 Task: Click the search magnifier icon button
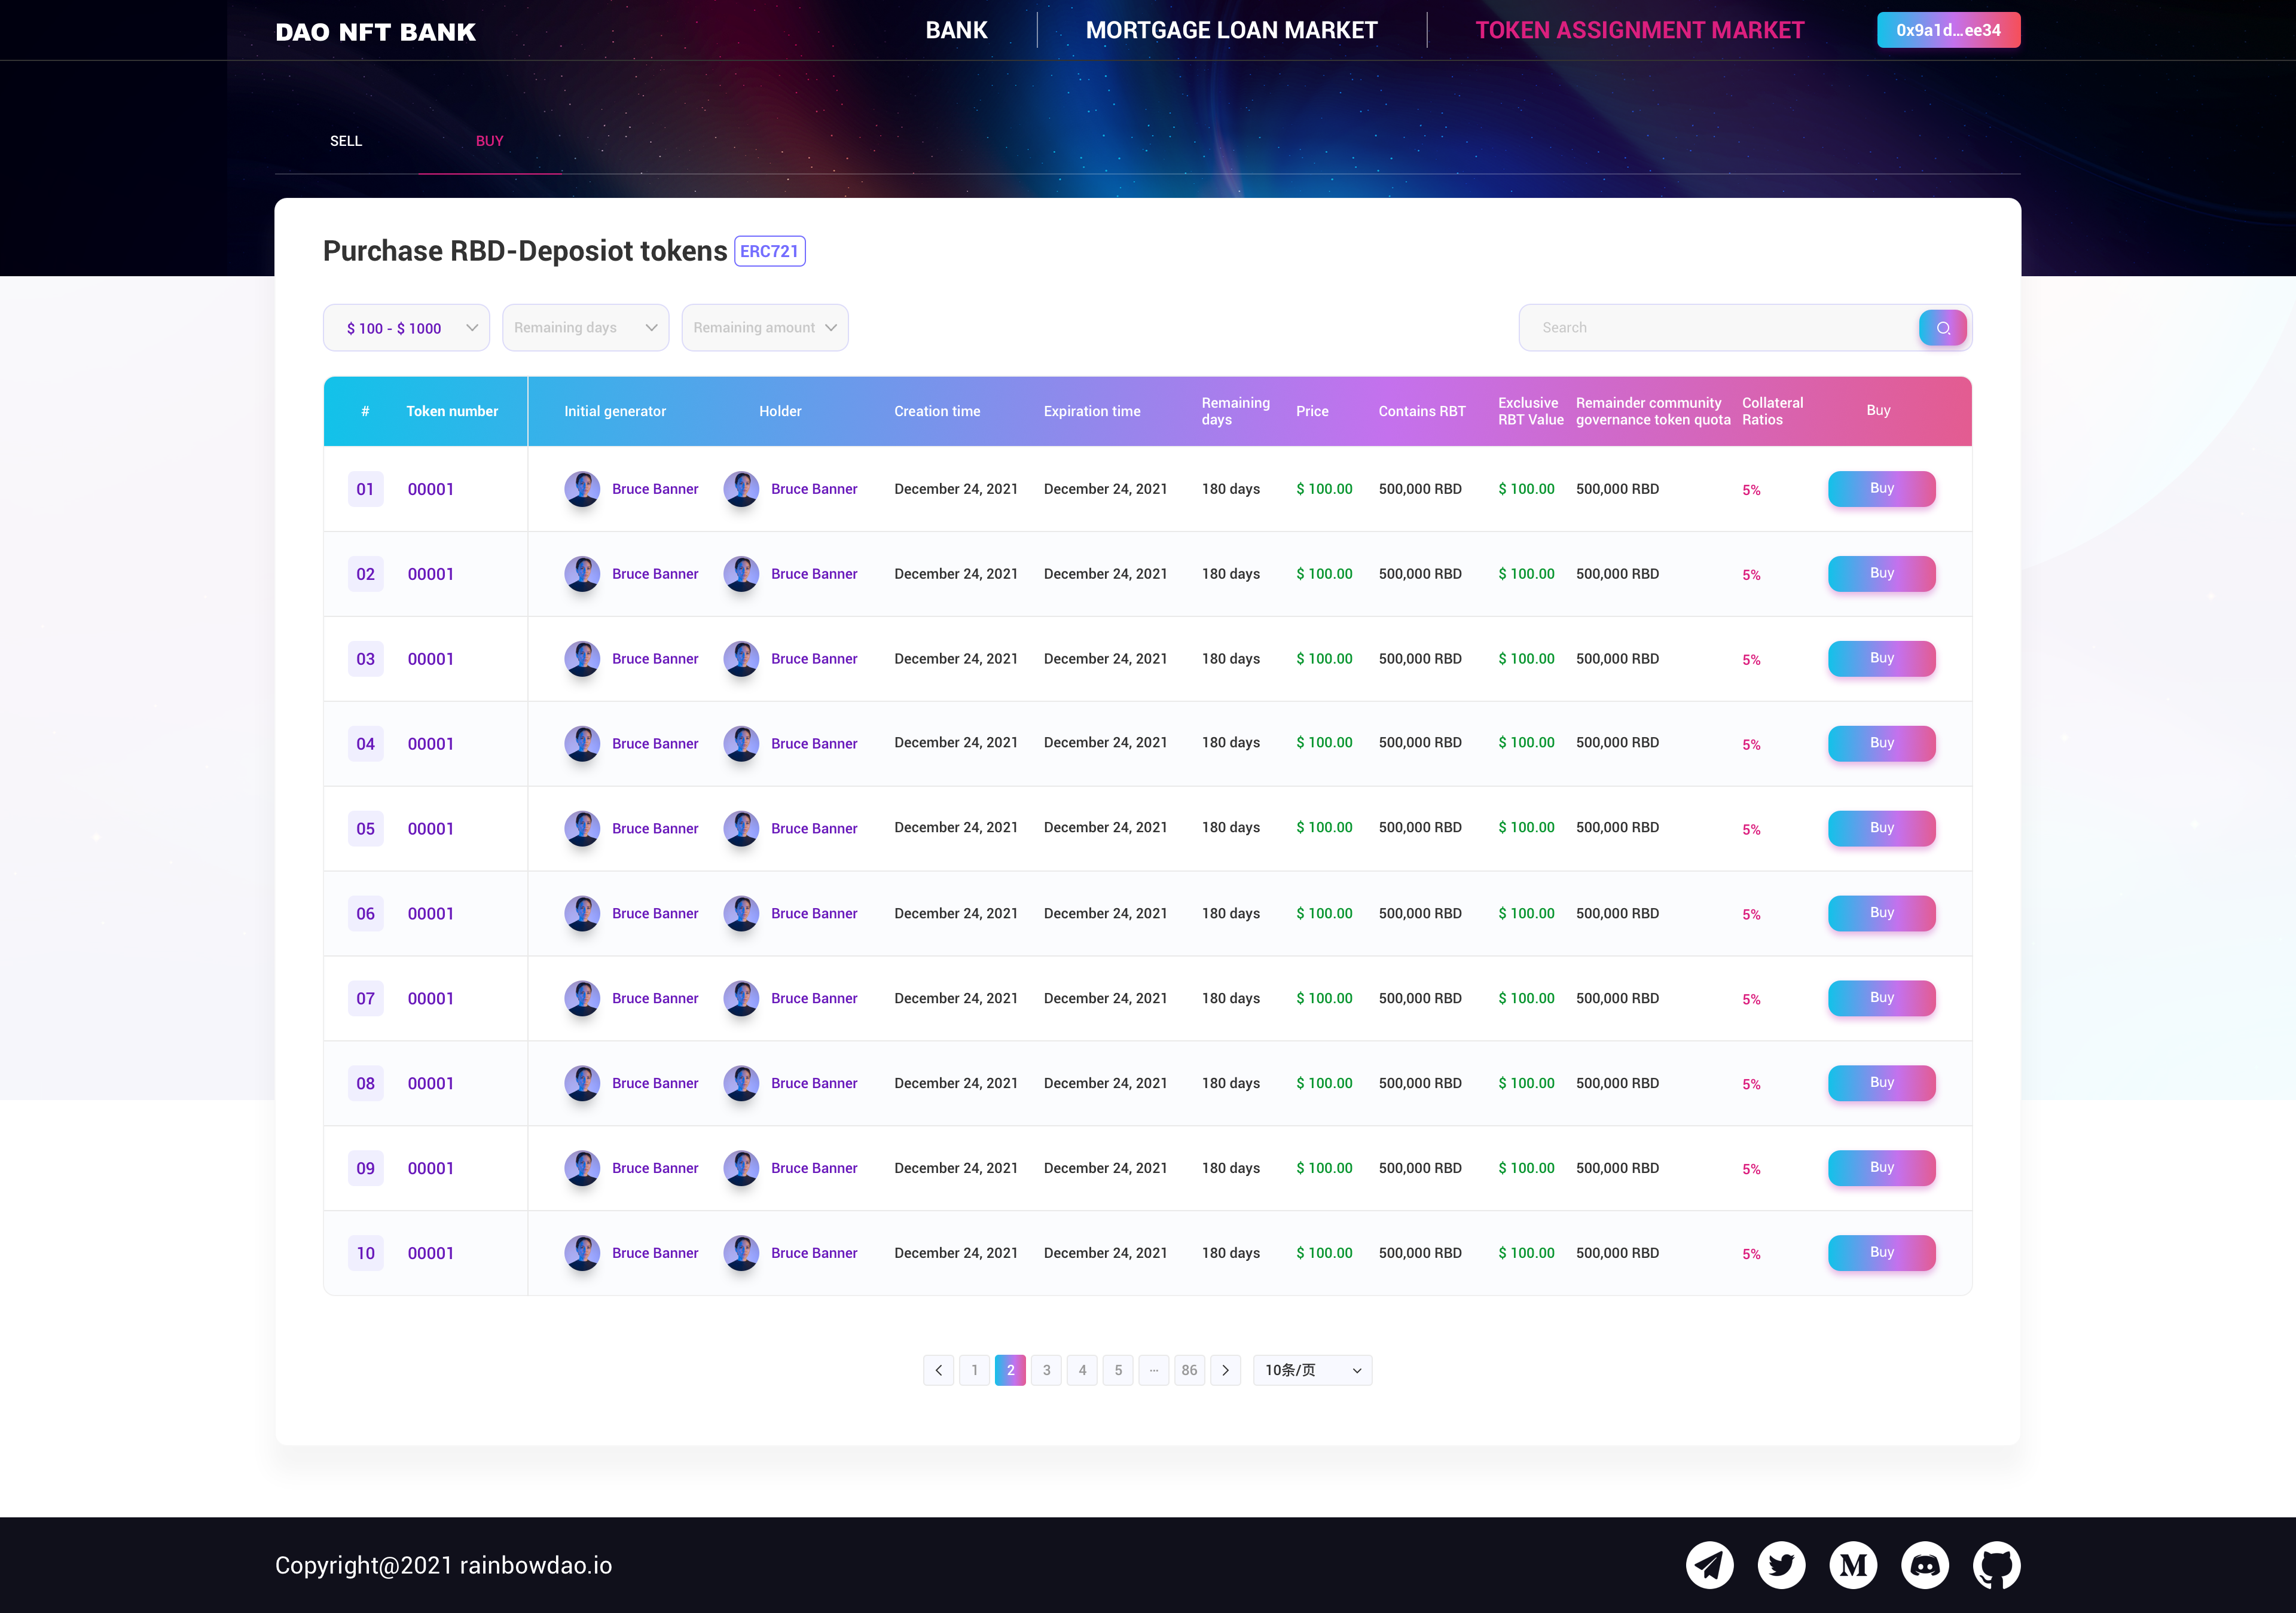click(1942, 328)
